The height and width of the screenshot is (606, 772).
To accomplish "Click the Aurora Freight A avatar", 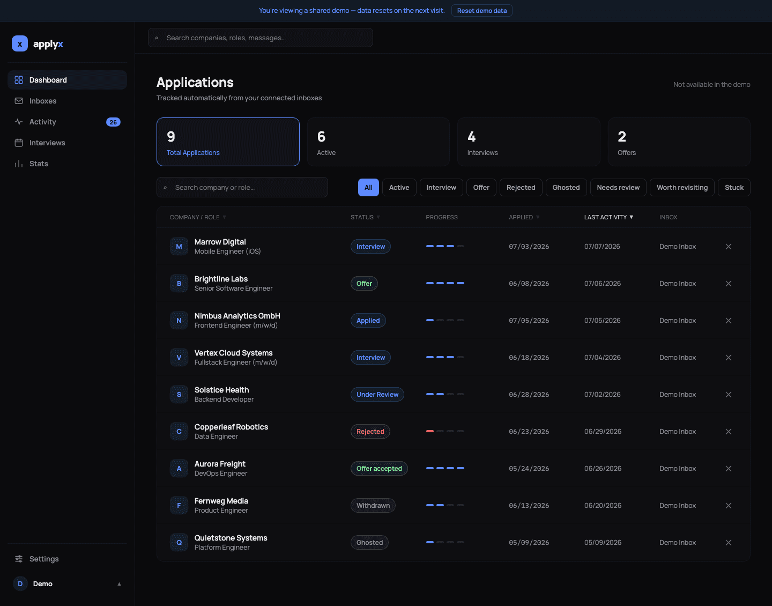I will click(x=179, y=469).
